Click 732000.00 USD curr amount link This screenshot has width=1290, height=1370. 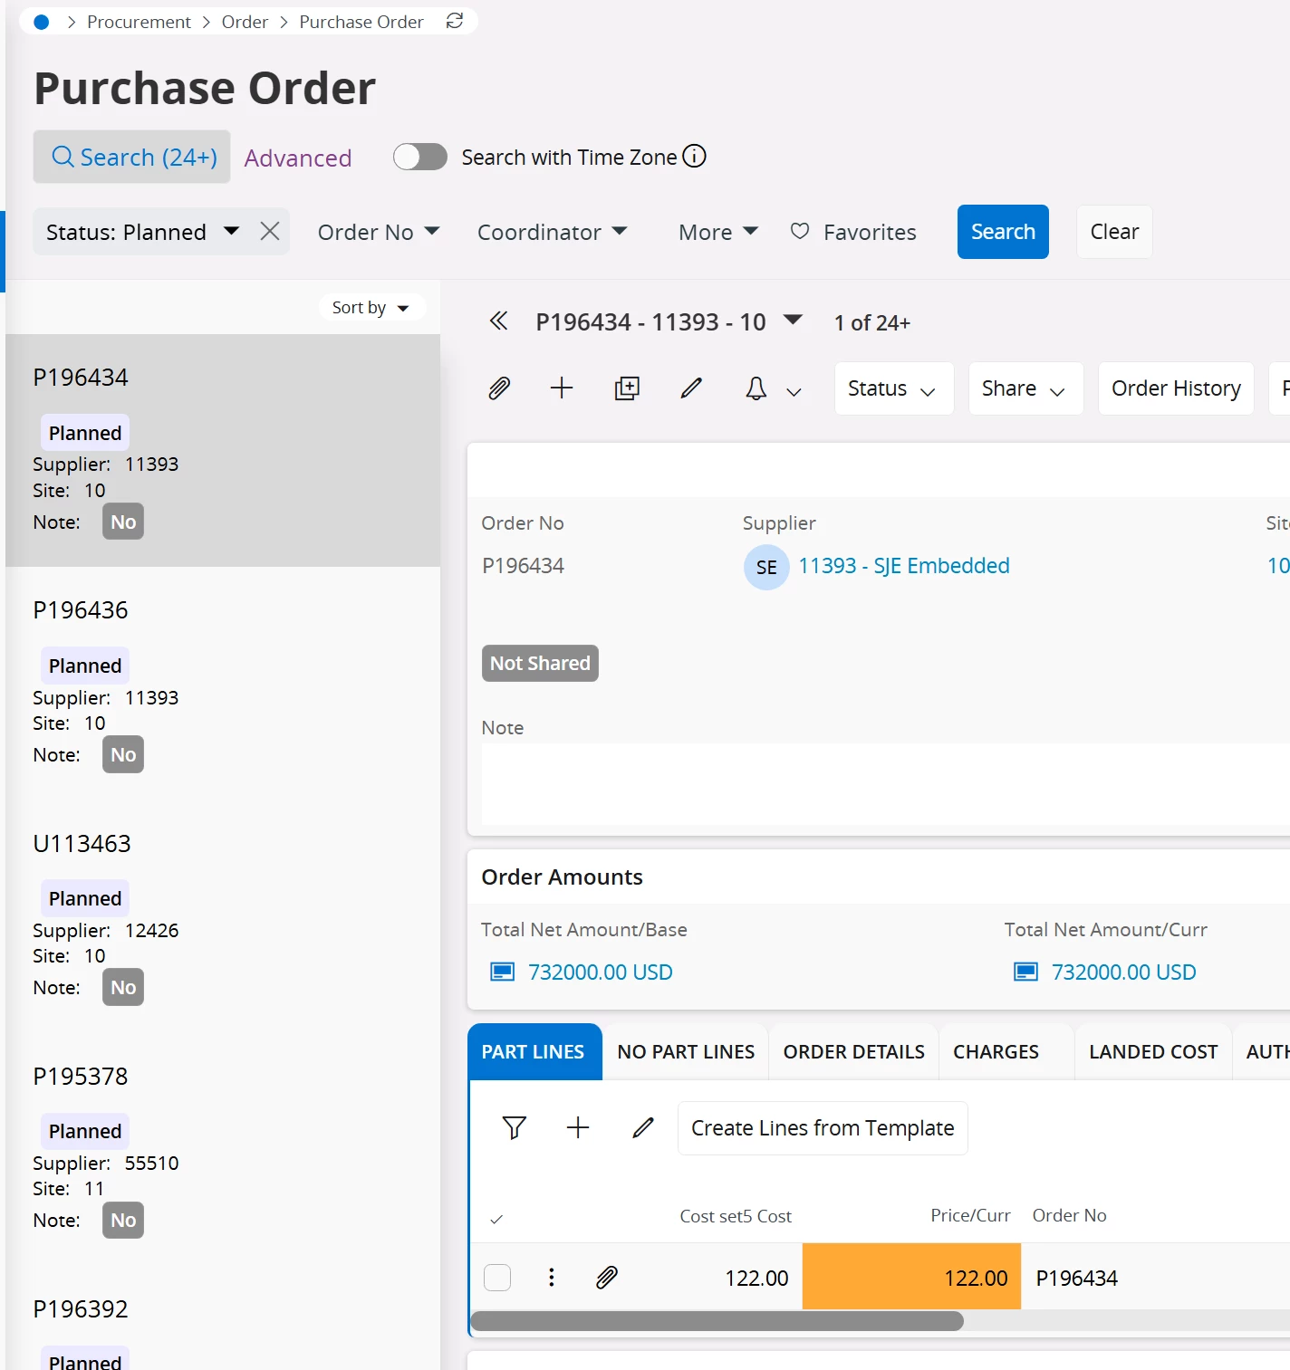point(1124,972)
